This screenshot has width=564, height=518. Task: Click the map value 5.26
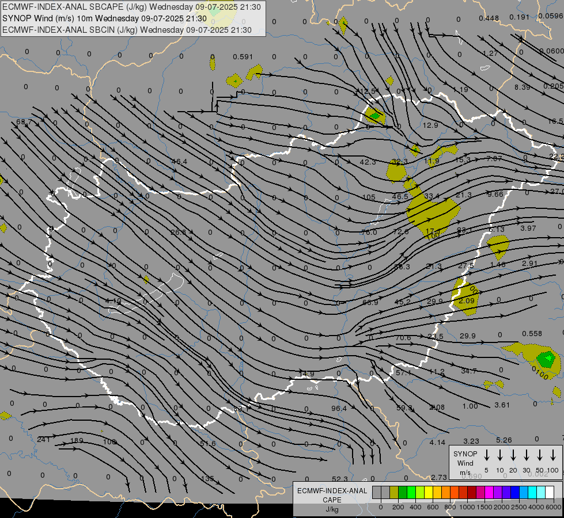tap(504, 440)
